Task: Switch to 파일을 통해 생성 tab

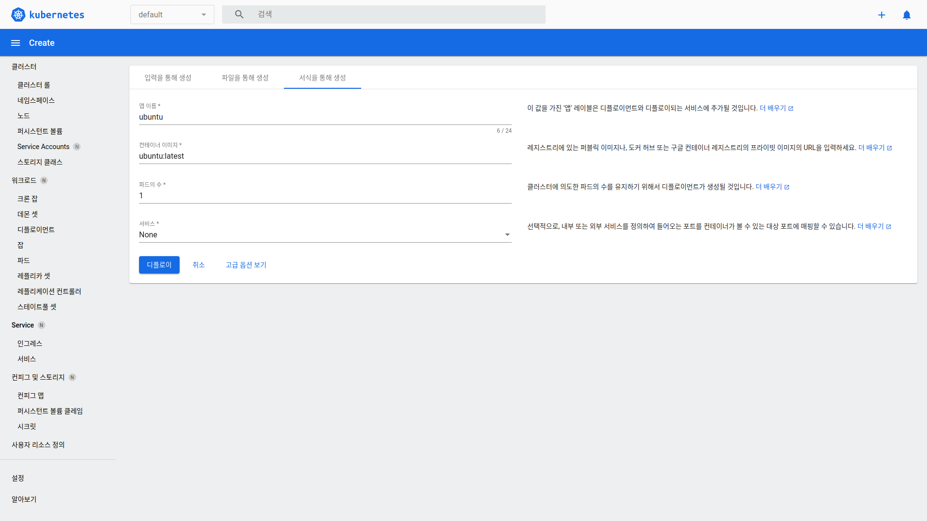Action: click(x=245, y=78)
